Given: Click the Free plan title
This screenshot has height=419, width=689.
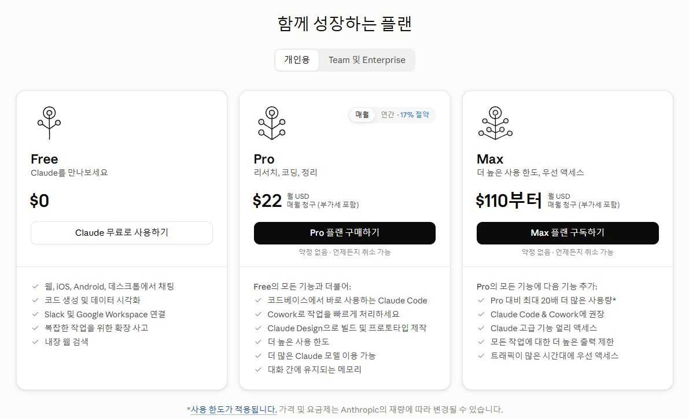Looking at the screenshot, I should [x=45, y=159].
